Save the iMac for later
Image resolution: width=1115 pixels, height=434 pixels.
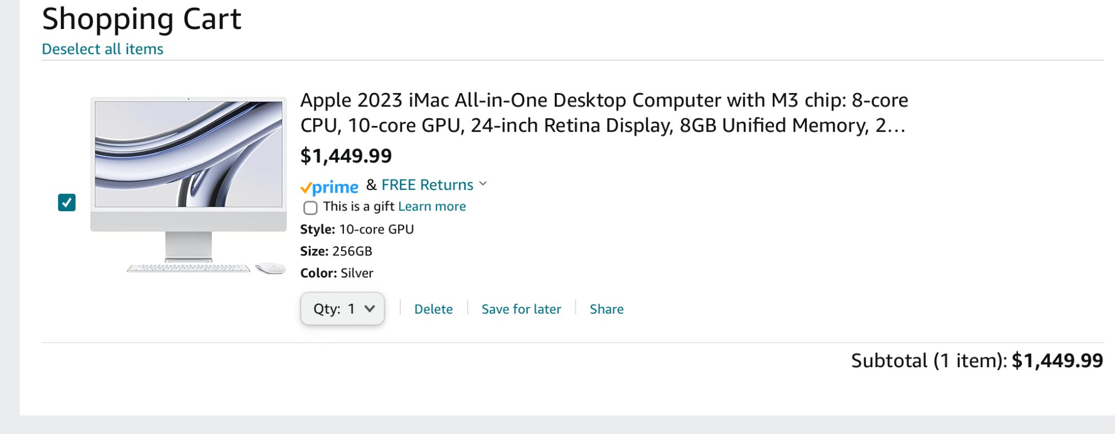[521, 309]
